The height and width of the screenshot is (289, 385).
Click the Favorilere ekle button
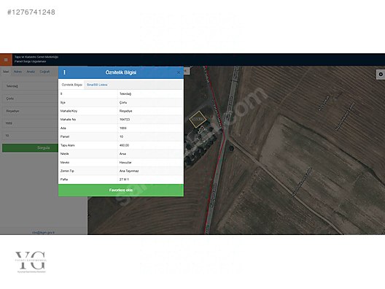coord(121,190)
